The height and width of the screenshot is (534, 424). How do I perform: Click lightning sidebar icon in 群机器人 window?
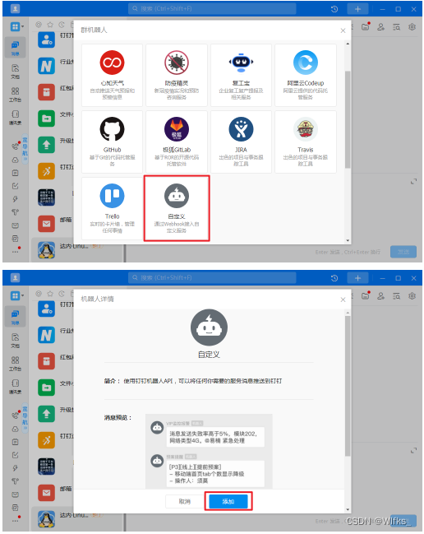[x=16, y=199]
